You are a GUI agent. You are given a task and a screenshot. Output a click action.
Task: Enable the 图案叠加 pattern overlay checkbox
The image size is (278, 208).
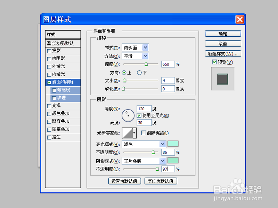pyautogui.click(x=49, y=130)
